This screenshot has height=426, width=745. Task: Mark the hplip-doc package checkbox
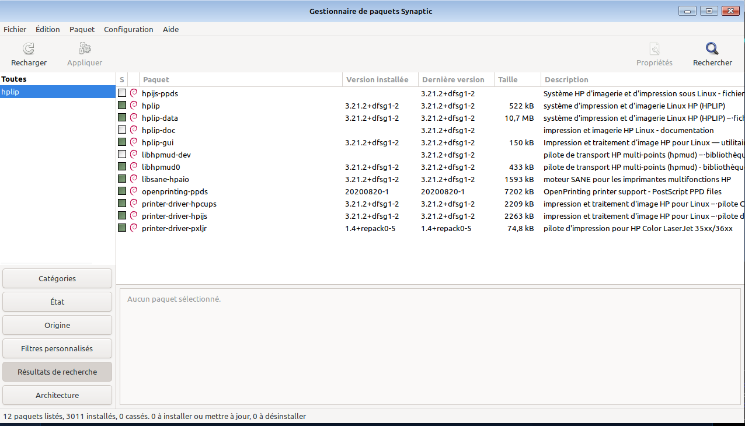click(122, 130)
